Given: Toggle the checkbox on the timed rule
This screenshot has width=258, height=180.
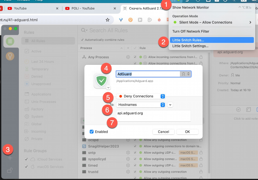Looking at the screenshot, I should pos(135,165).
